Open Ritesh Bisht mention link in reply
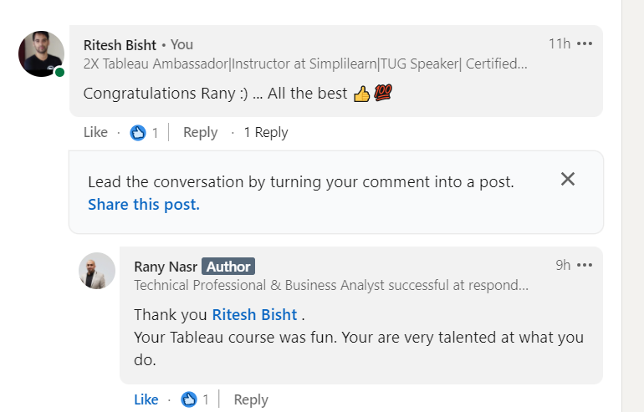This screenshot has height=412, width=644. point(254,314)
